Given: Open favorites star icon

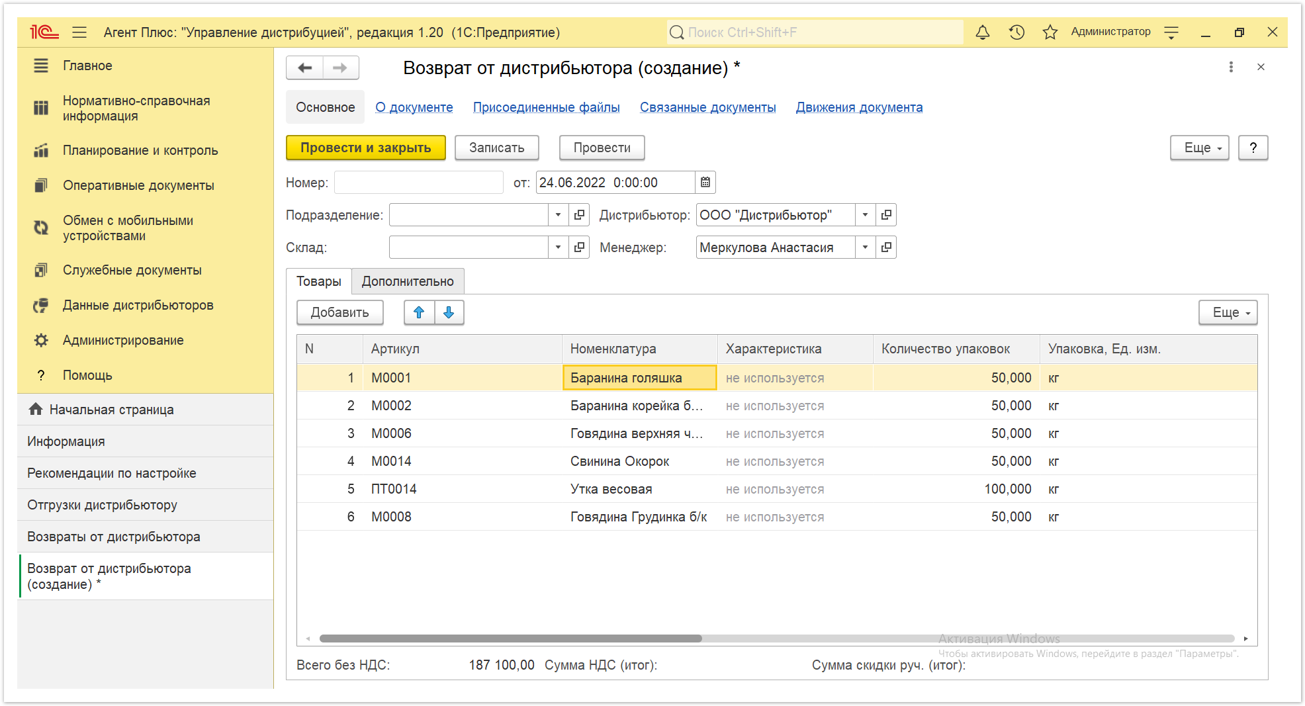Looking at the screenshot, I should coord(1050,32).
